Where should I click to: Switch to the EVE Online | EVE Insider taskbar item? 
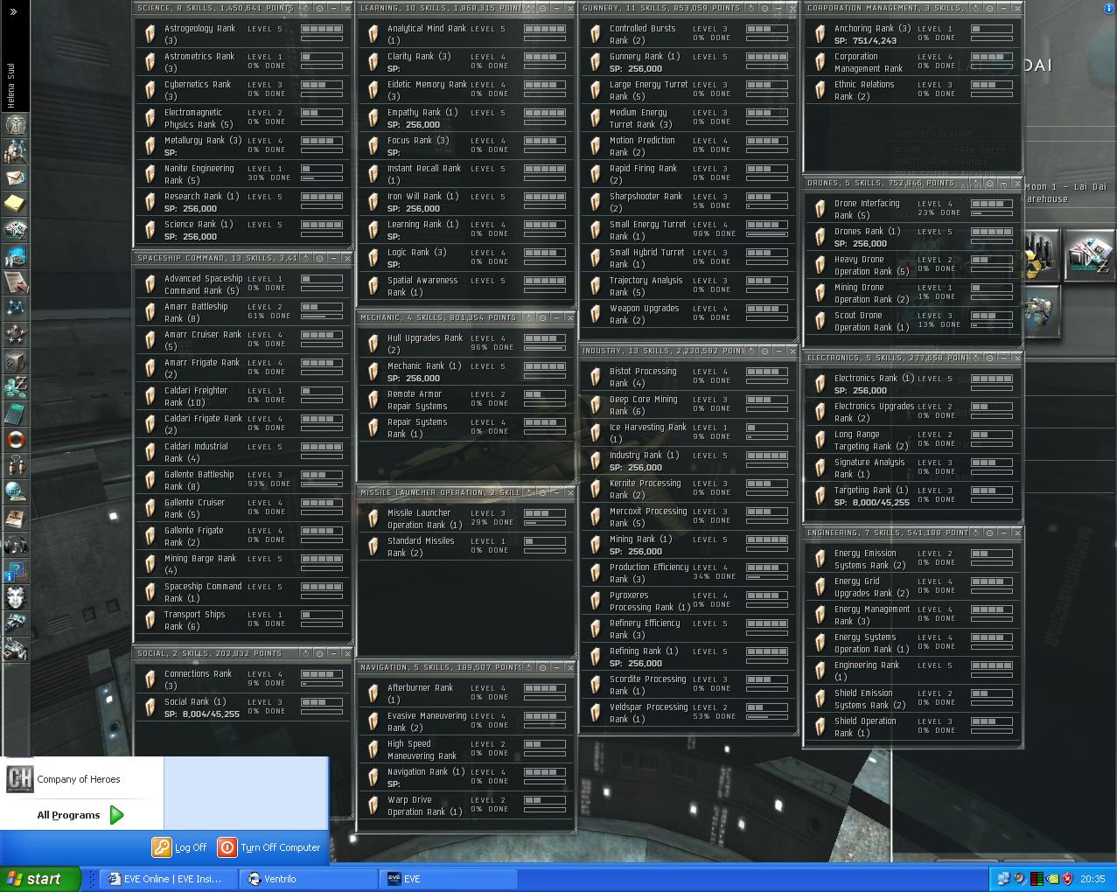[x=168, y=879]
